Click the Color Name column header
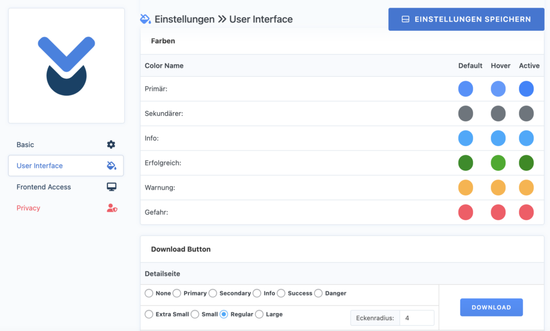550x331 pixels. coord(164,66)
